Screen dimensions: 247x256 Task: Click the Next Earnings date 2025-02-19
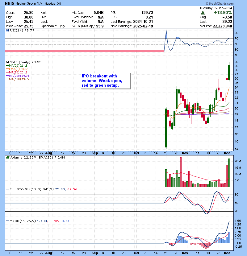(143, 26)
